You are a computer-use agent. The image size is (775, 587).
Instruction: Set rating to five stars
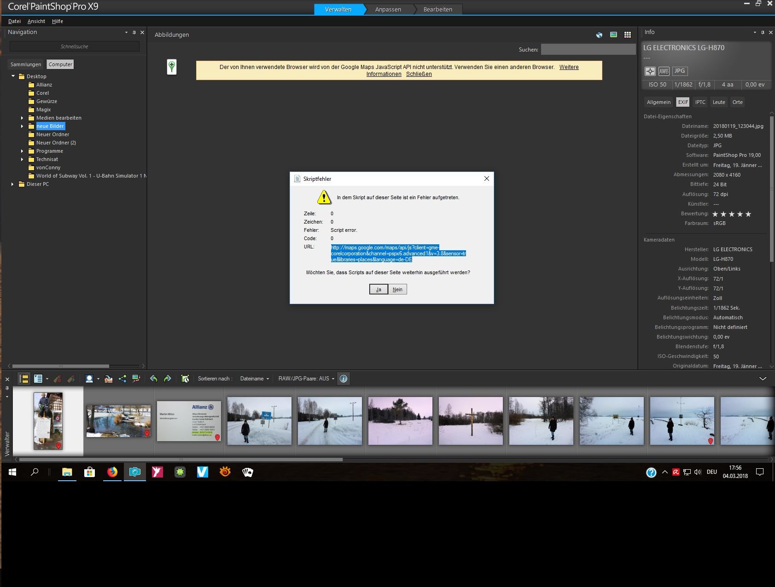pos(748,214)
